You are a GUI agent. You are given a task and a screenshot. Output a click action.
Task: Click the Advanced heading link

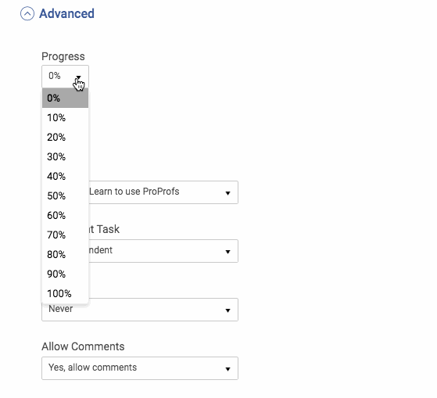(x=66, y=13)
